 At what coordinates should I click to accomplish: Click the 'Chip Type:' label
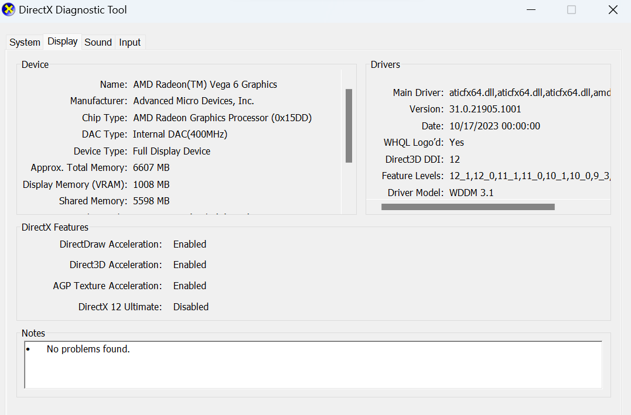(x=105, y=118)
